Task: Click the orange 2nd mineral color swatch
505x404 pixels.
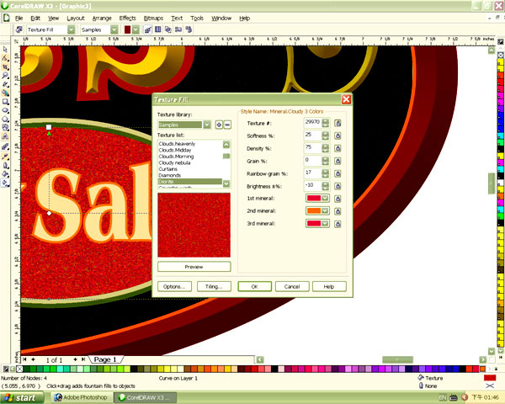Action: [314, 210]
